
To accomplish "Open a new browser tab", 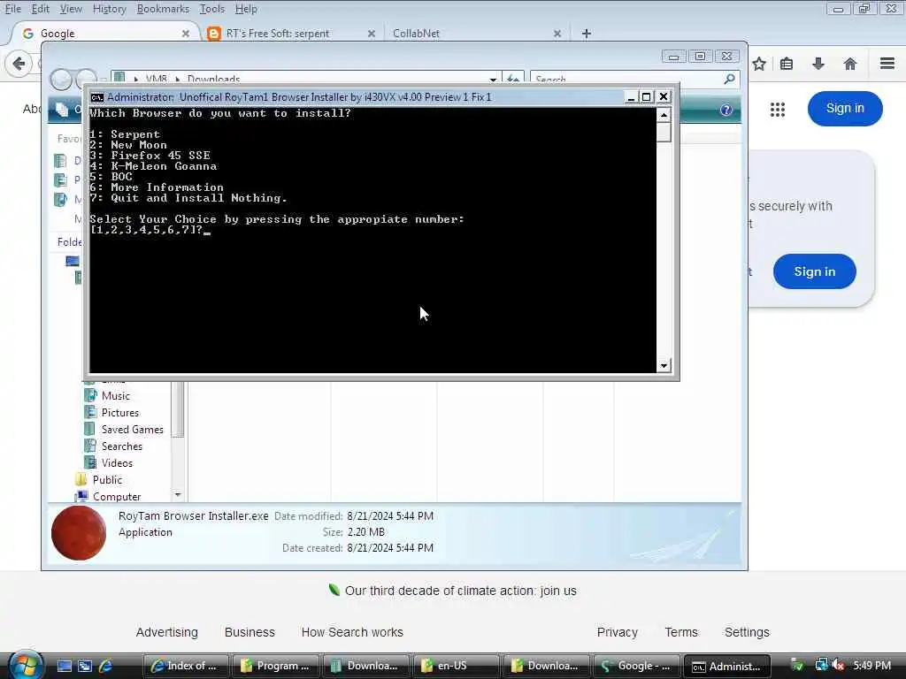I will pyautogui.click(x=587, y=34).
